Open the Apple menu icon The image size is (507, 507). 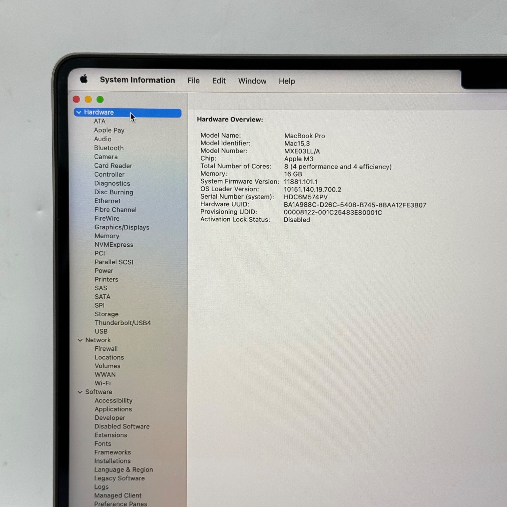click(84, 79)
